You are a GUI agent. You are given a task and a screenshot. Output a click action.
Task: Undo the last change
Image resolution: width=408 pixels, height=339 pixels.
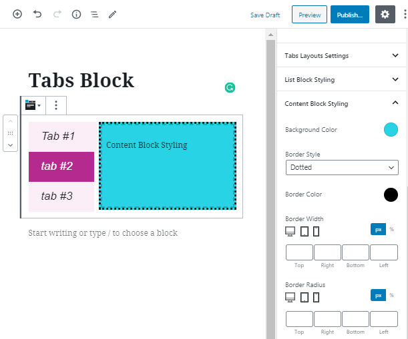point(37,14)
